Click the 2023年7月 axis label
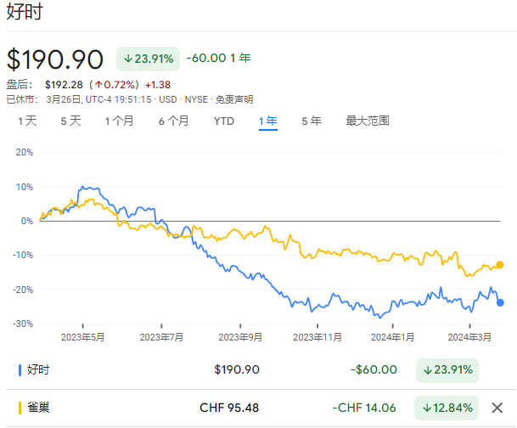Screen dimensions: 517x428 pyautogui.click(x=161, y=337)
